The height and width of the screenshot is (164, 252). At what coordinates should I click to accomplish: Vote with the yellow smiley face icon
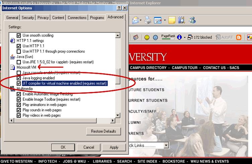[147, 38]
